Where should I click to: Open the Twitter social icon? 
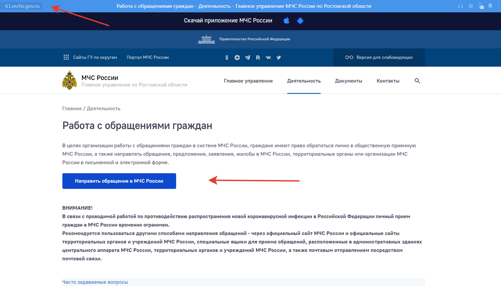(x=278, y=58)
